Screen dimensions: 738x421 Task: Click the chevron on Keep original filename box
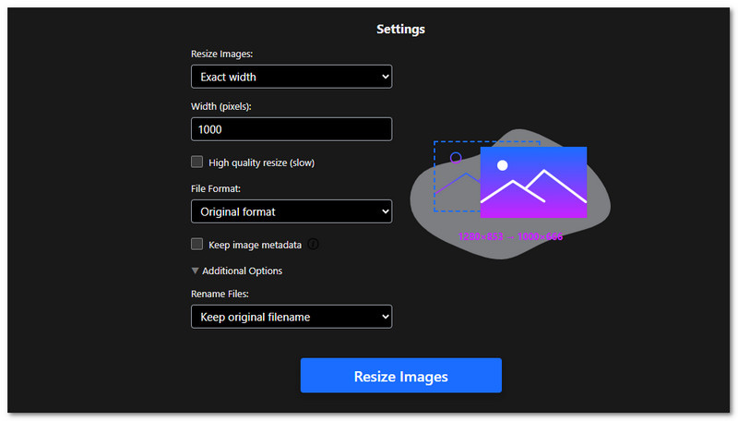[385, 318]
